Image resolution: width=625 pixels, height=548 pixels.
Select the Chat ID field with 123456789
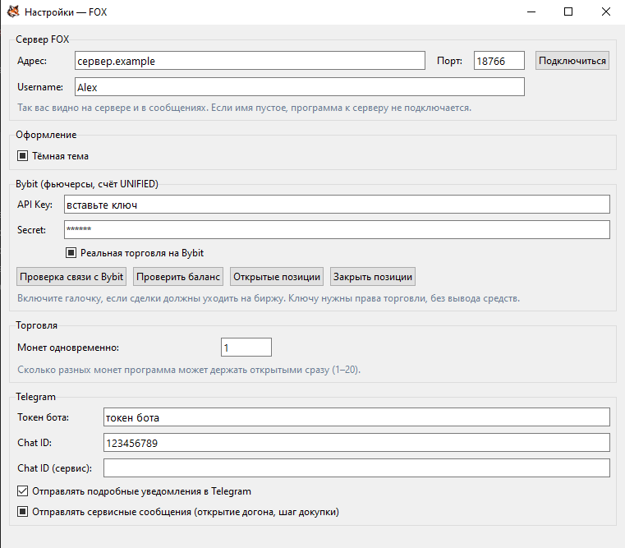(x=356, y=443)
